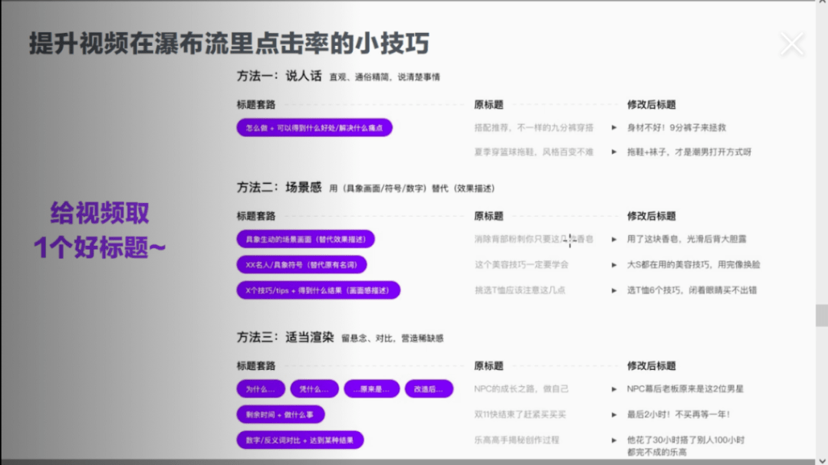Close the slide viewer with the X icon
This screenshot has height=465, width=828.
(792, 44)
